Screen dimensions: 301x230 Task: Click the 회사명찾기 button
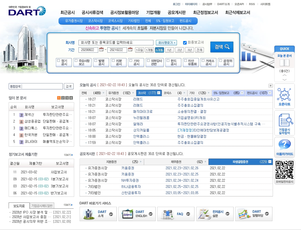coord(166,43)
